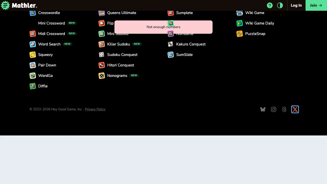Screen dimensions: 327x184
Task: Visit the Instagram social icon
Action: [x=274, y=109]
